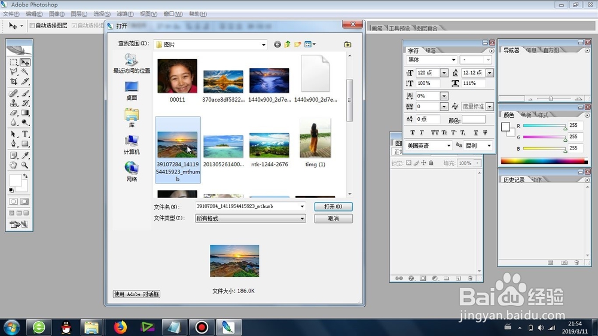Open 最近访问的位置 in places sidebar
This screenshot has height=336, width=598.
132,63
